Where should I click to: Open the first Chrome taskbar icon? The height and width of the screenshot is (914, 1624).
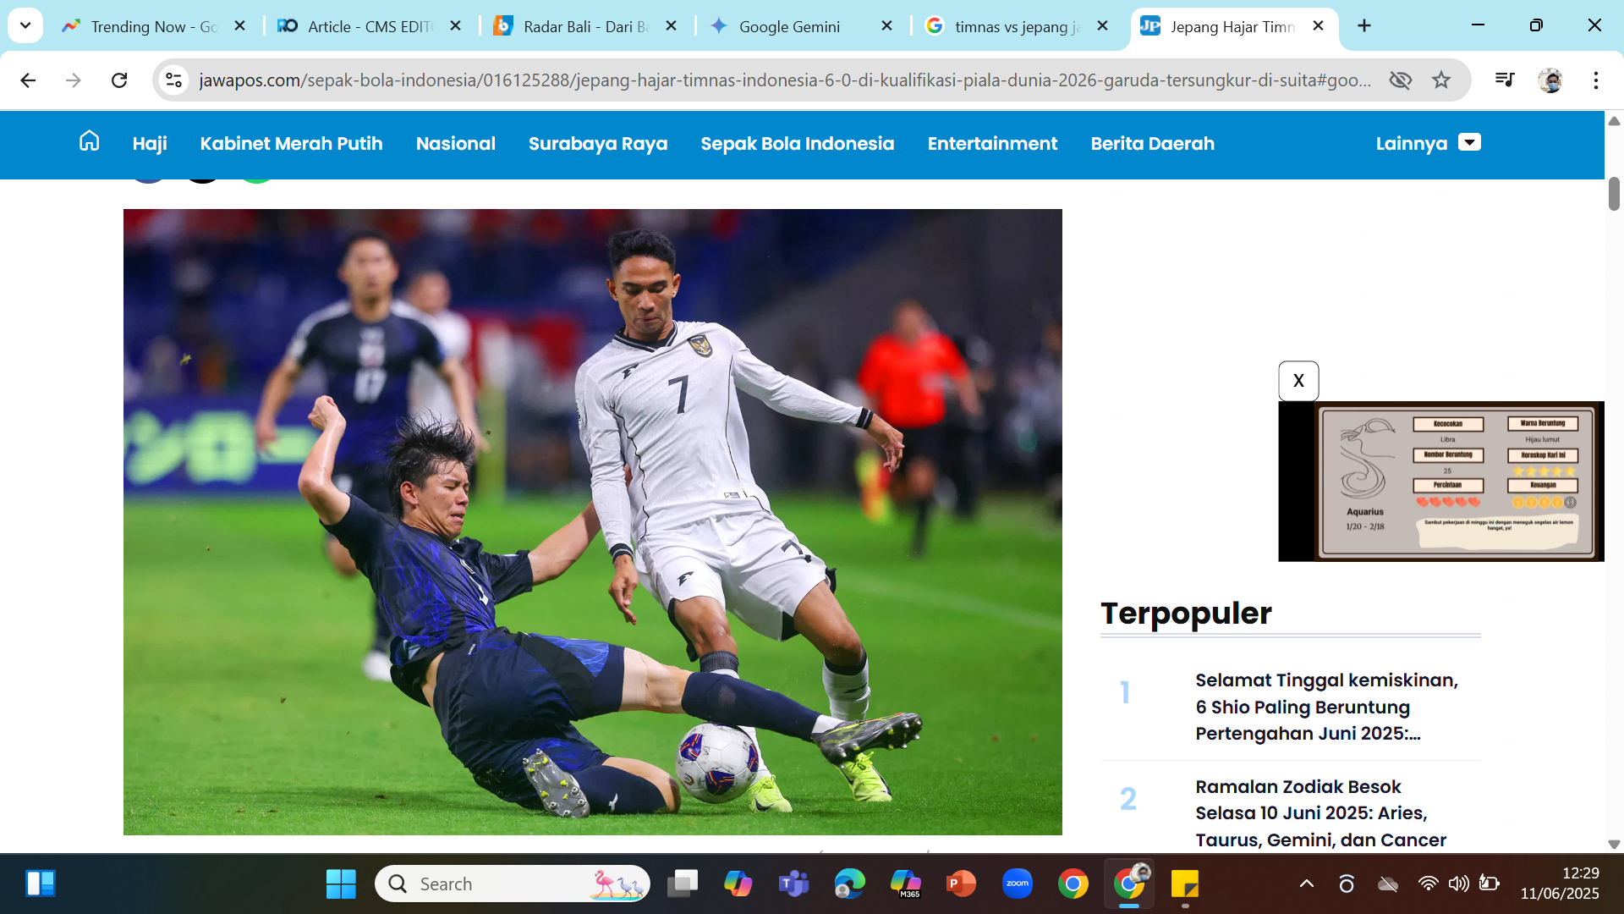pos(1073,884)
